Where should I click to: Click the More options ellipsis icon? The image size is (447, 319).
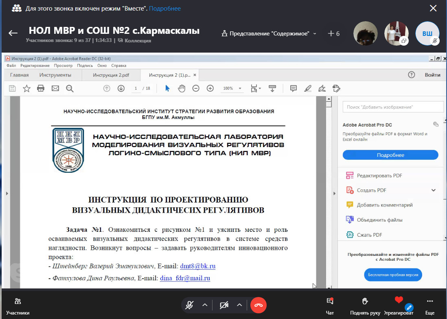429,305
